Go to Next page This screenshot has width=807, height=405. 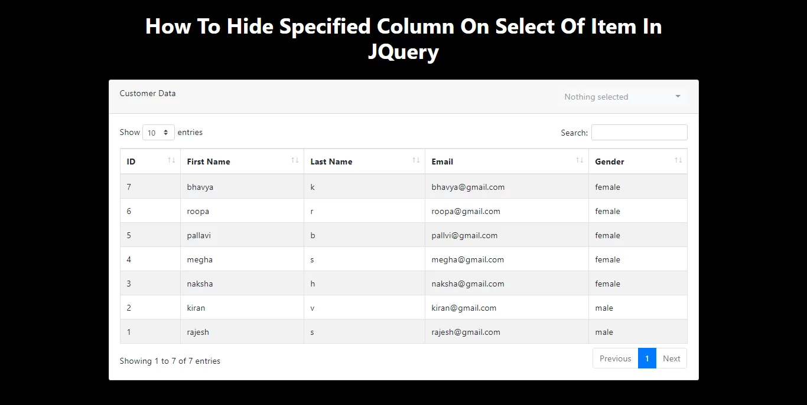(671, 358)
